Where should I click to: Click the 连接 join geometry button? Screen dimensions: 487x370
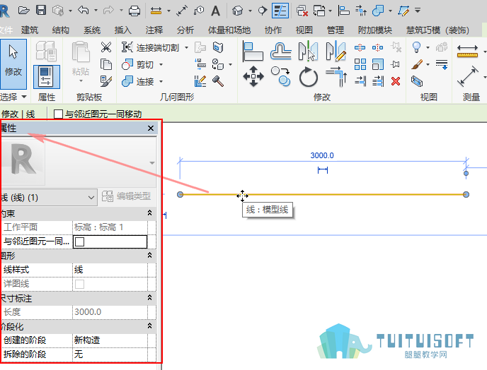138,81
